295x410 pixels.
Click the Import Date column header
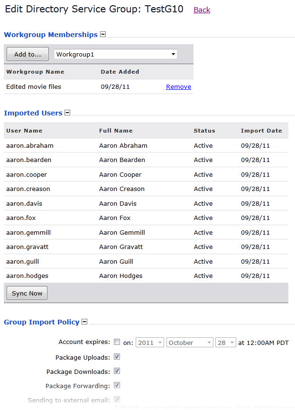[261, 131]
